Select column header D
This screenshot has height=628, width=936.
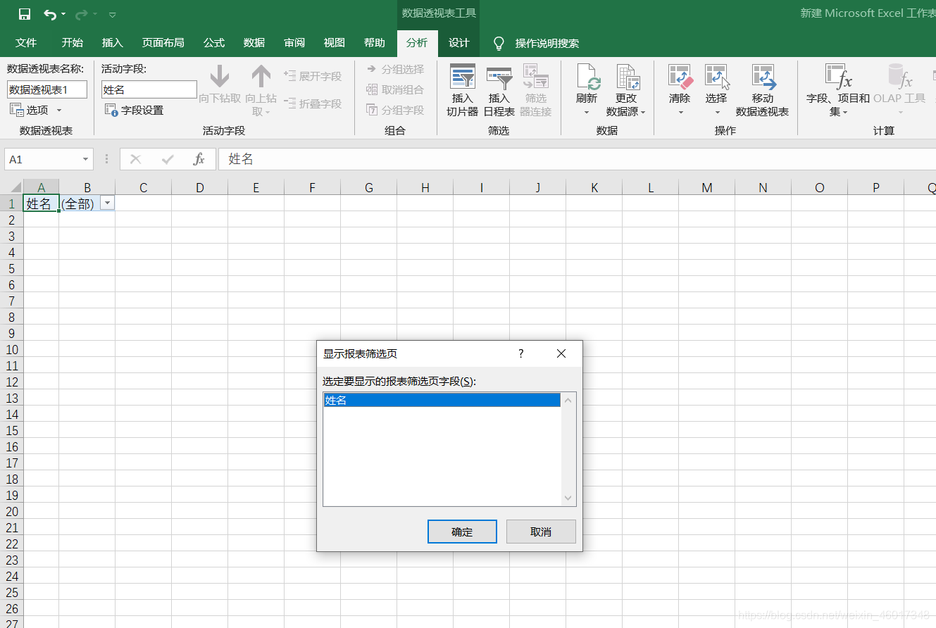tap(200, 187)
